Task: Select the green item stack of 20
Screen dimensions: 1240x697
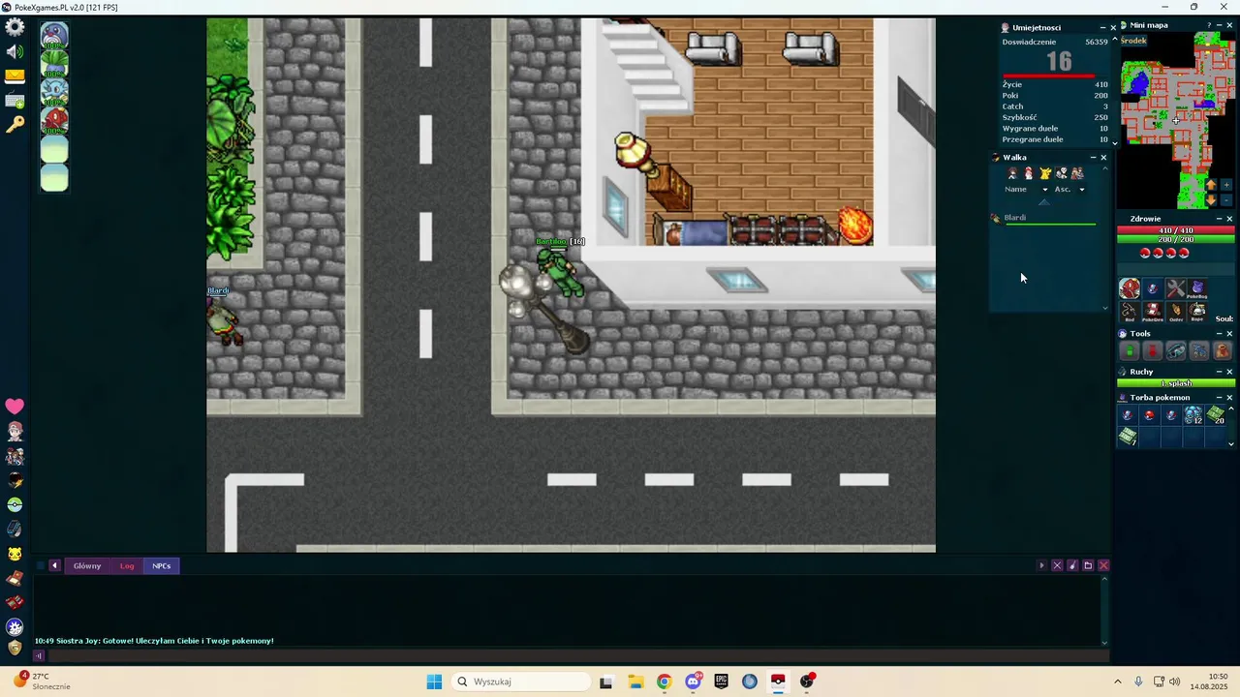Action: 1216,415
